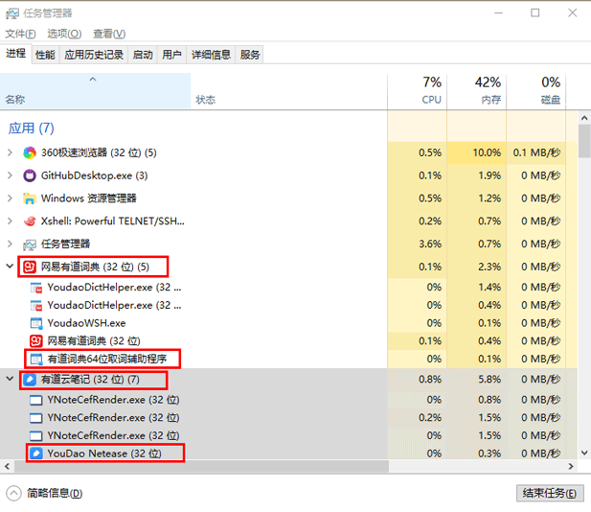Screen dimensions: 591x512
Task: Click first YoudaoDictHelper.exe process icon (1.4% memory)
Action: pyautogui.click(x=36, y=288)
